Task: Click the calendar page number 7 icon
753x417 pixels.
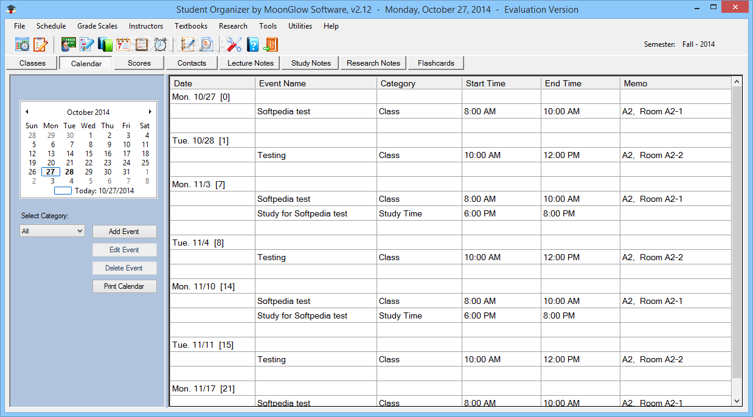Action: [x=123, y=44]
